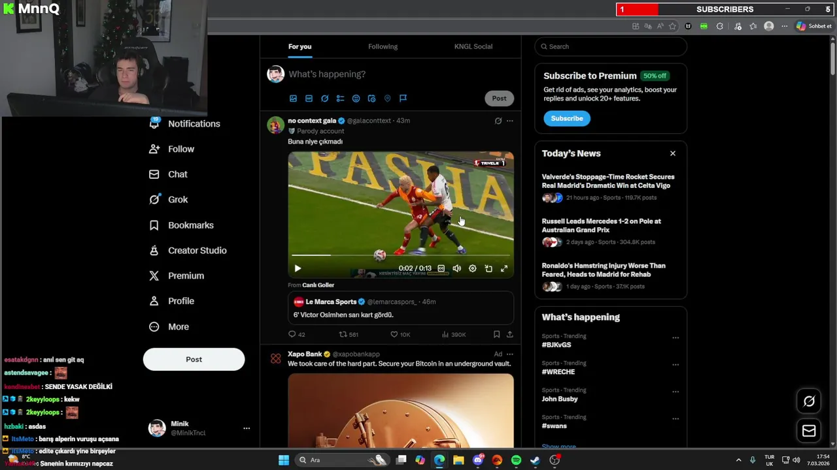Image resolution: width=837 pixels, height=470 pixels.
Task: Open Creator Studio
Action: pos(188,251)
